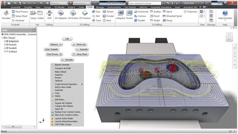Viewport: 238px width, 134px height.
Task: Click the keyword search field
Action: [x=145, y=3]
